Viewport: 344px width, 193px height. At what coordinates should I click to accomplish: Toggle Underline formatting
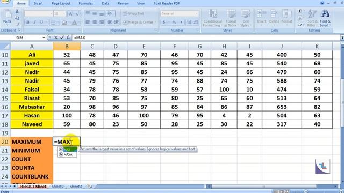(x=41, y=23)
